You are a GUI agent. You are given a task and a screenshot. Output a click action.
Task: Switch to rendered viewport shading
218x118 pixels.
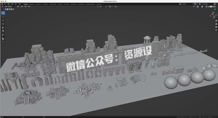(x=215, y=7)
